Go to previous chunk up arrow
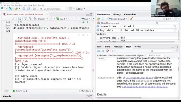 tap(72, 19)
